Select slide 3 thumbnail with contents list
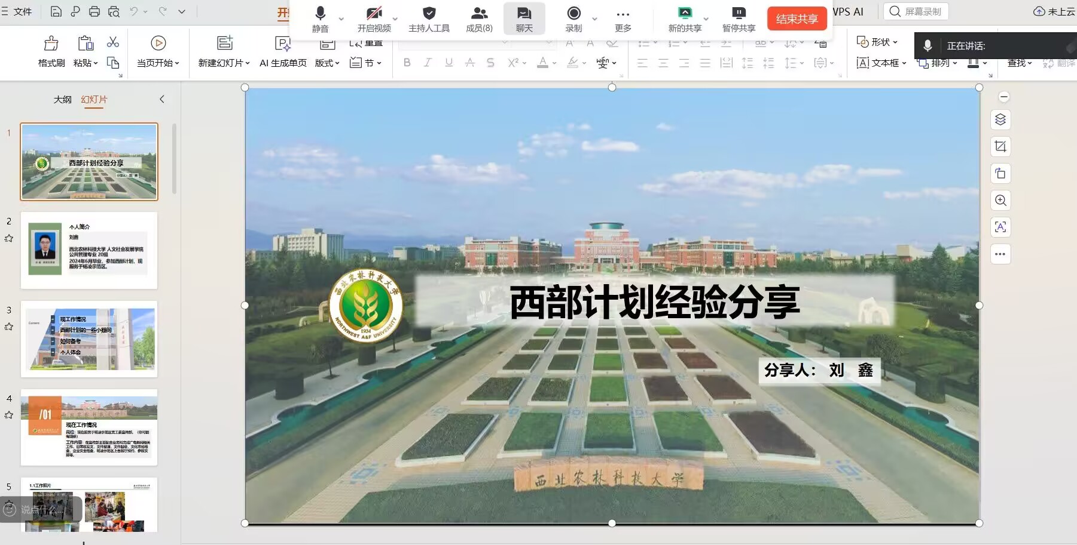The image size is (1077, 545). 89,339
